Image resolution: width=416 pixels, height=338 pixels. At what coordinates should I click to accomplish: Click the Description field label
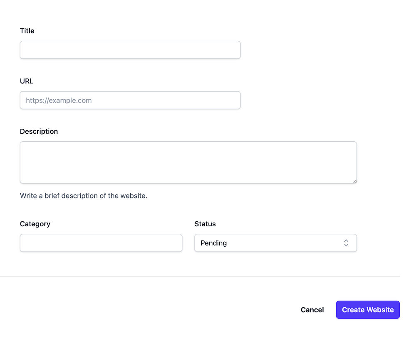(x=39, y=131)
